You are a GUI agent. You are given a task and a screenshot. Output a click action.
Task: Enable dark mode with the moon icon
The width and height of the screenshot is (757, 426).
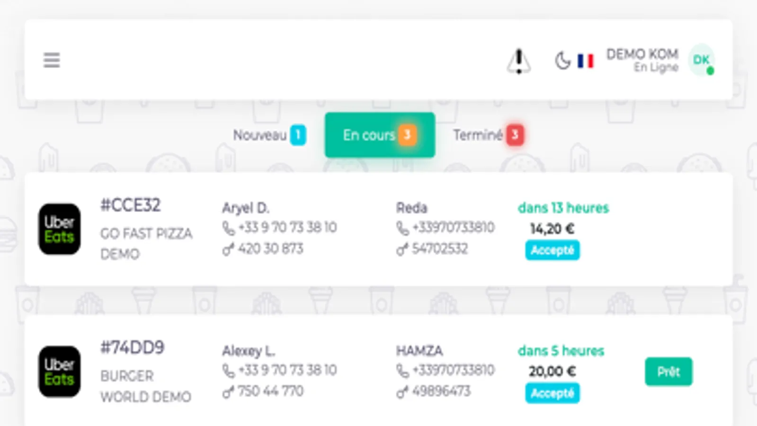[562, 61]
